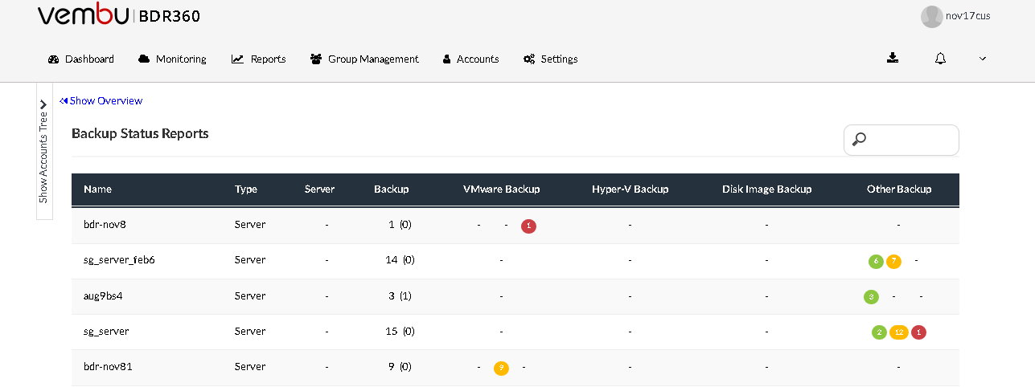1035x387 pixels.
Task: Click the nov17cus user avatar
Action: click(931, 17)
